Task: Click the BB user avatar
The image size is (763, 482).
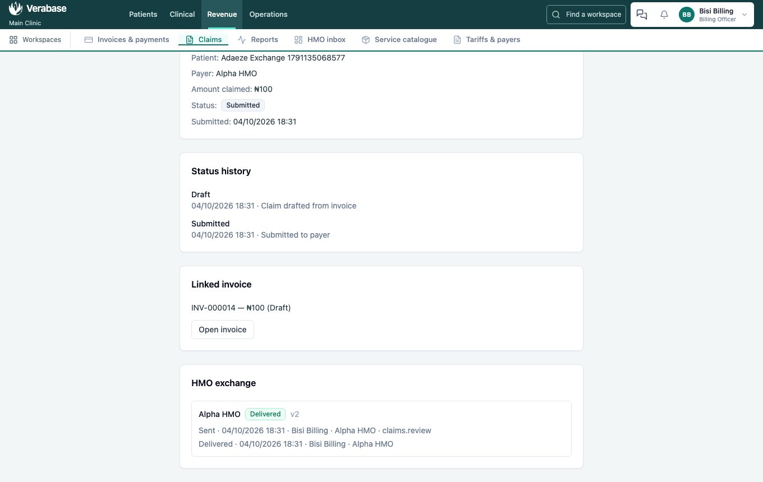Action: pos(687,15)
